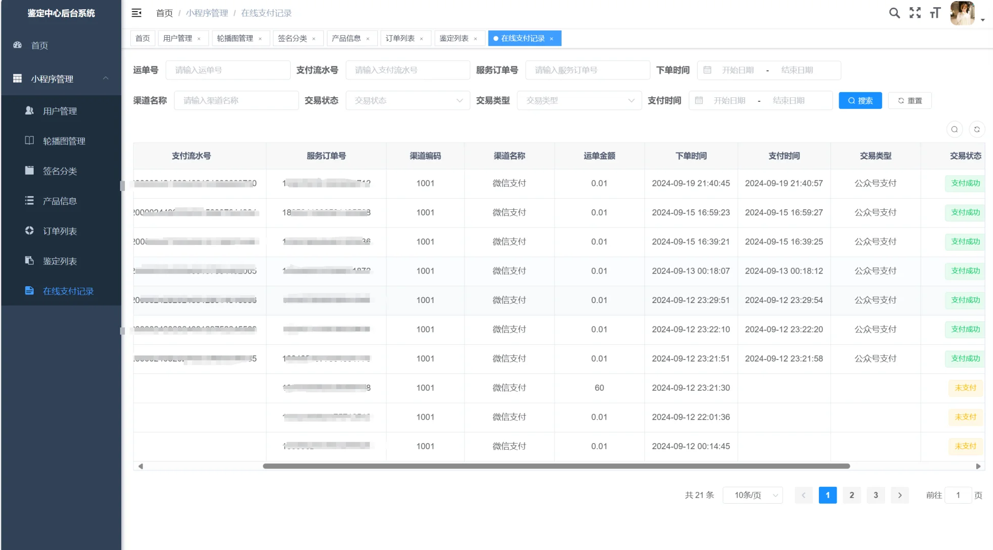Toggle fullscreen mode with the expand icon

tap(915, 13)
